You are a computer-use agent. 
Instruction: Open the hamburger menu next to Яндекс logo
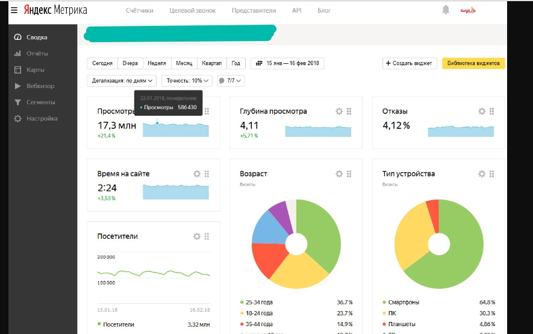(x=14, y=10)
